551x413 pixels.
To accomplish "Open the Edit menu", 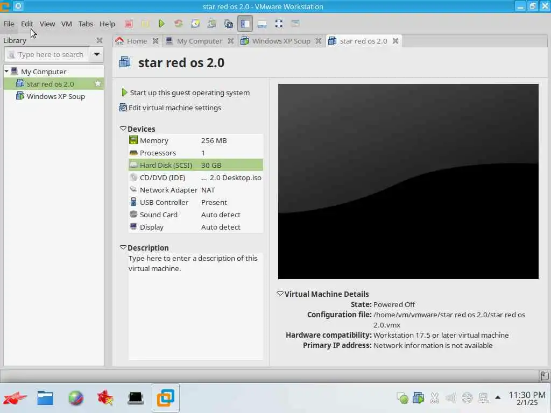I will point(27,24).
